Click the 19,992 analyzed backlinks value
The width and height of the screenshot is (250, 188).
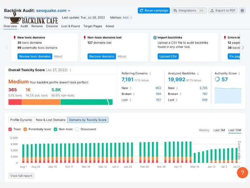[177, 80]
